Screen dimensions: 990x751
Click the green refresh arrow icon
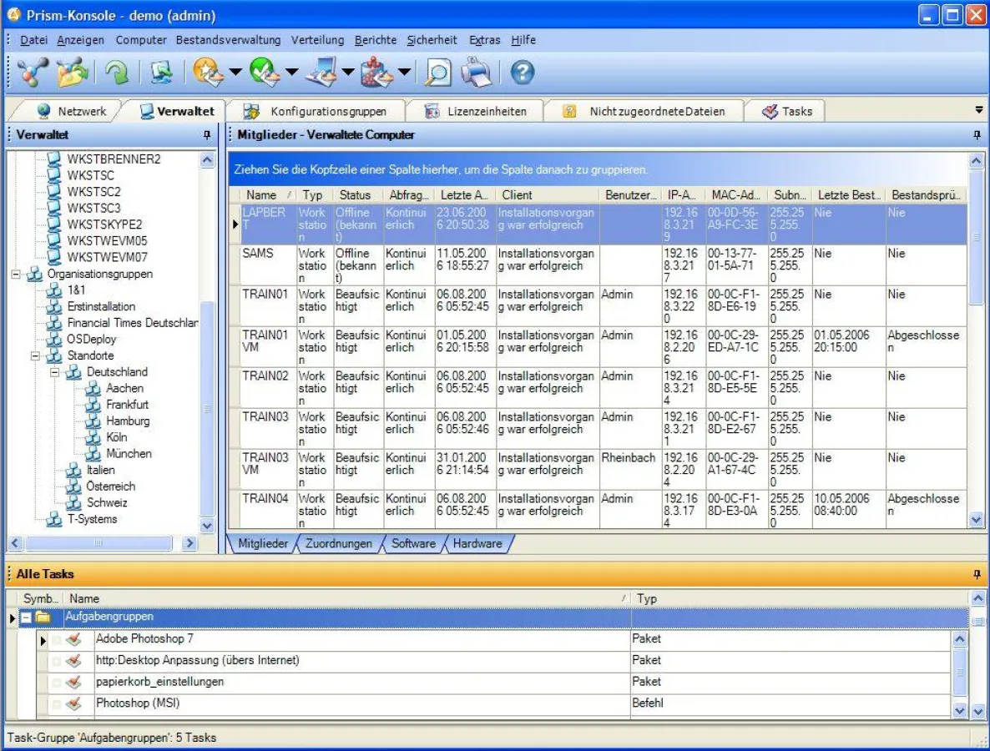[x=116, y=73]
